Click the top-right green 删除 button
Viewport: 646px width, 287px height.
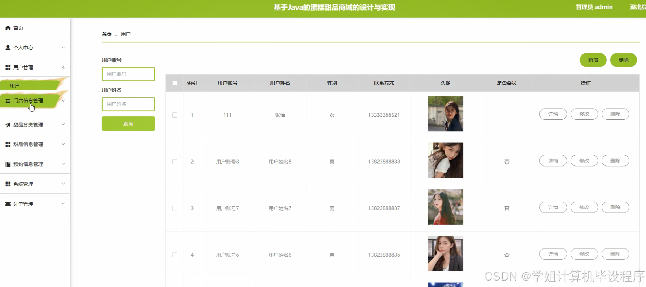[623, 60]
